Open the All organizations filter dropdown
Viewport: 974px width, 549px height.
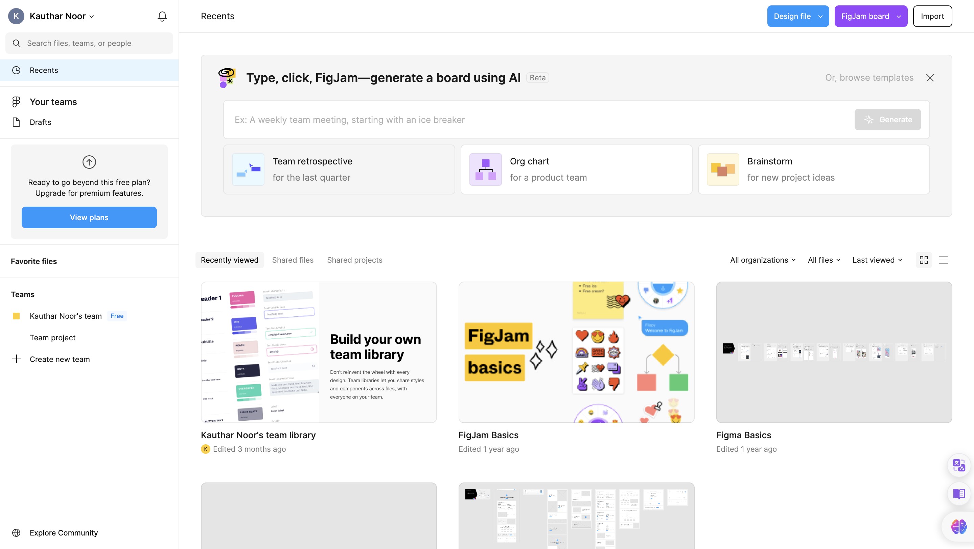[763, 260]
